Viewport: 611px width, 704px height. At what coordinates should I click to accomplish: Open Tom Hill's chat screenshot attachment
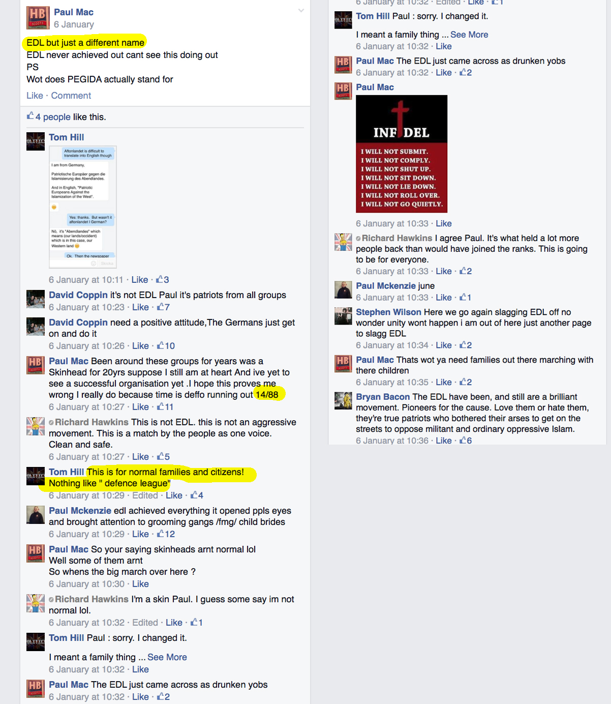[x=83, y=207]
